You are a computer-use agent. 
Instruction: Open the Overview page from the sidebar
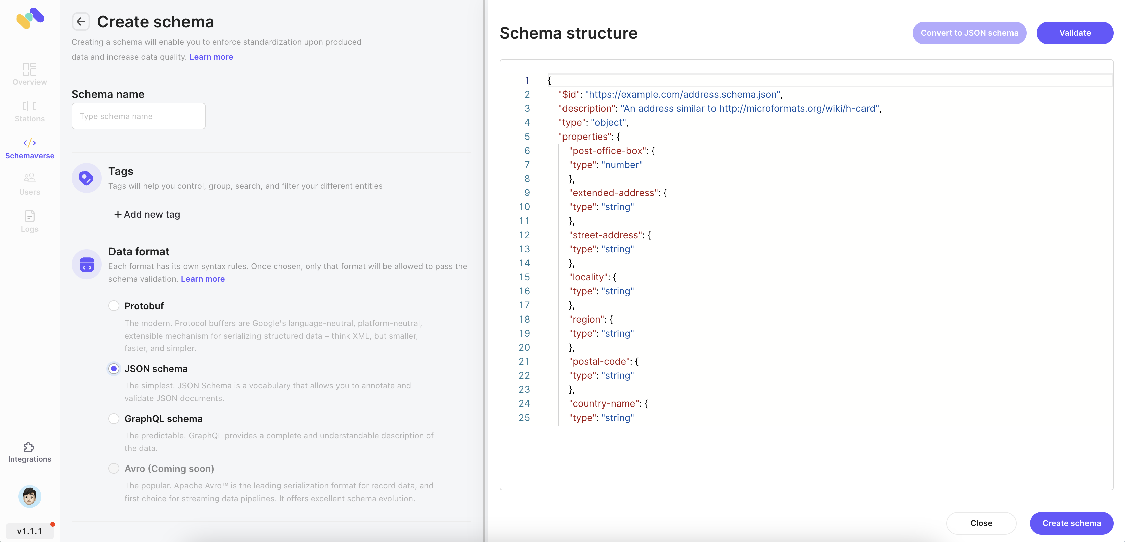tap(29, 74)
